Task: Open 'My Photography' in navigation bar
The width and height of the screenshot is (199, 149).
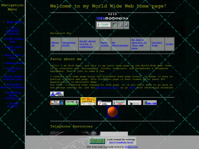Action: pos(120,44)
